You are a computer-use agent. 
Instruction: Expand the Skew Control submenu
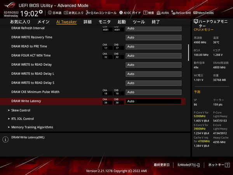click(x=21, y=110)
